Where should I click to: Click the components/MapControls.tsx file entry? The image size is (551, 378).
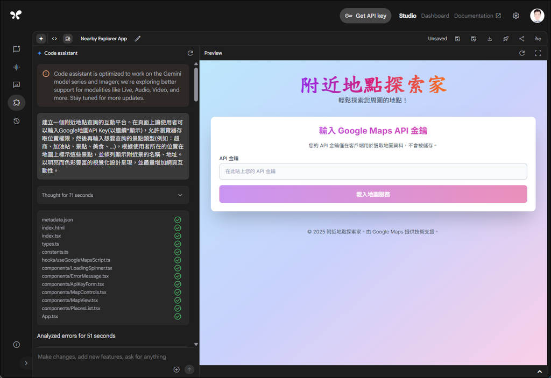[x=74, y=293]
